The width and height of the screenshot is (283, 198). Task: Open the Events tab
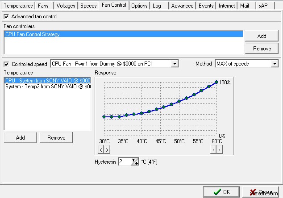206,6
